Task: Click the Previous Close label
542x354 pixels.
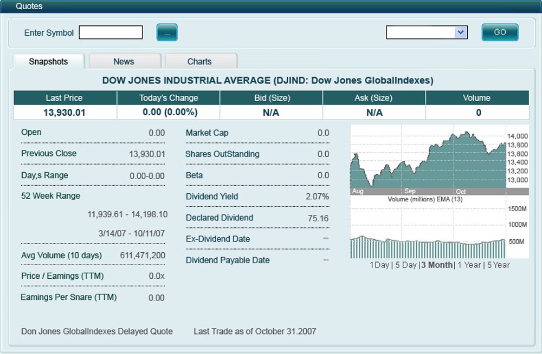Action: pyautogui.click(x=49, y=153)
